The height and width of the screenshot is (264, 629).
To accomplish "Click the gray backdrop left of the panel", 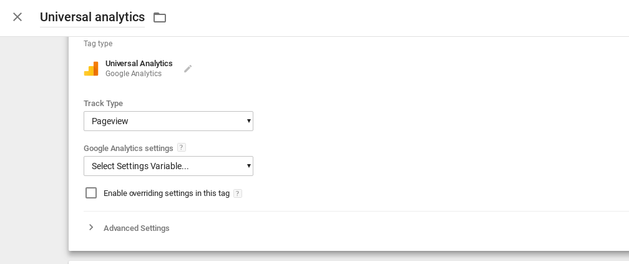I will click(x=34, y=150).
